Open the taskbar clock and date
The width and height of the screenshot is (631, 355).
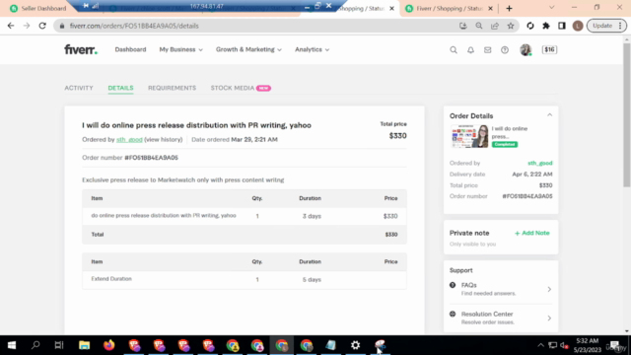(x=588, y=345)
